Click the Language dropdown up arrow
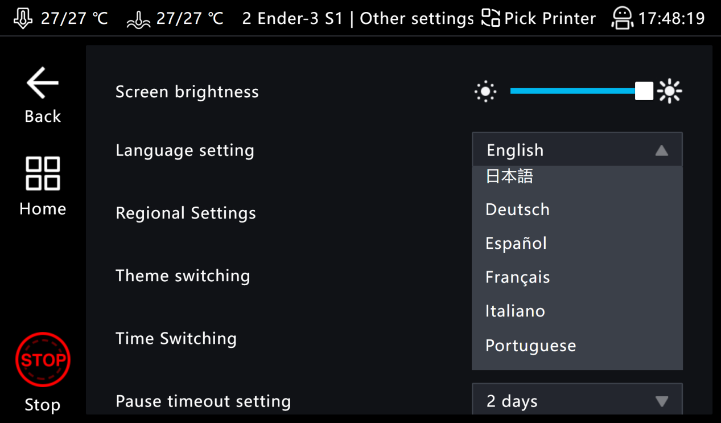The width and height of the screenshot is (721, 423). (661, 150)
